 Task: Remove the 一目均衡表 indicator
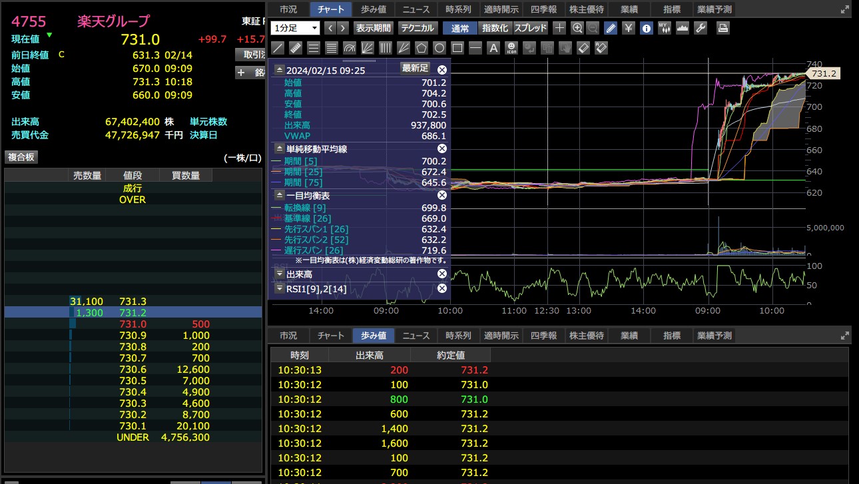(x=441, y=195)
